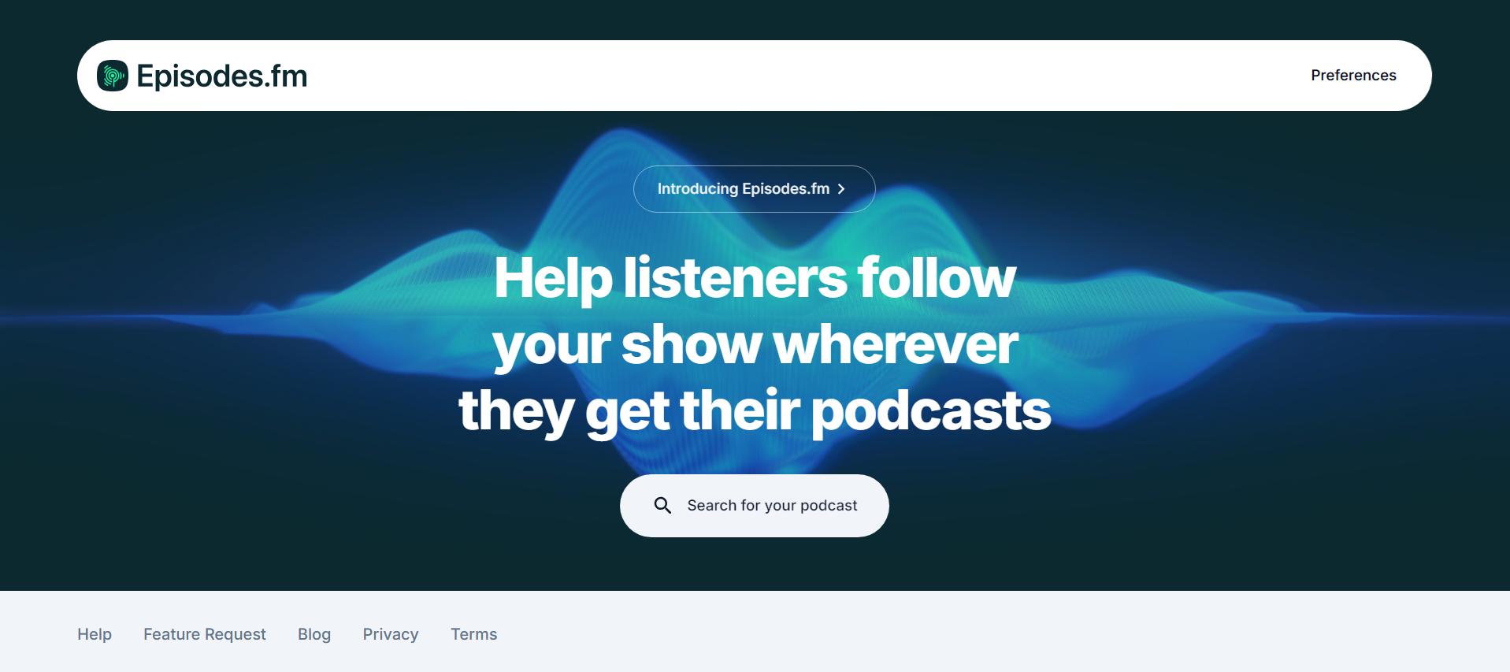Click the Search for your podcast field
Image resolution: width=1510 pixels, height=672 pixels.
tap(755, 506)
